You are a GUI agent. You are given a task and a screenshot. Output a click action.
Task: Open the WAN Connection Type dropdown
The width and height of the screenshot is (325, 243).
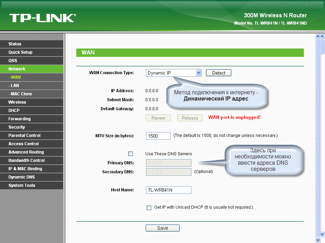(174, 73)
